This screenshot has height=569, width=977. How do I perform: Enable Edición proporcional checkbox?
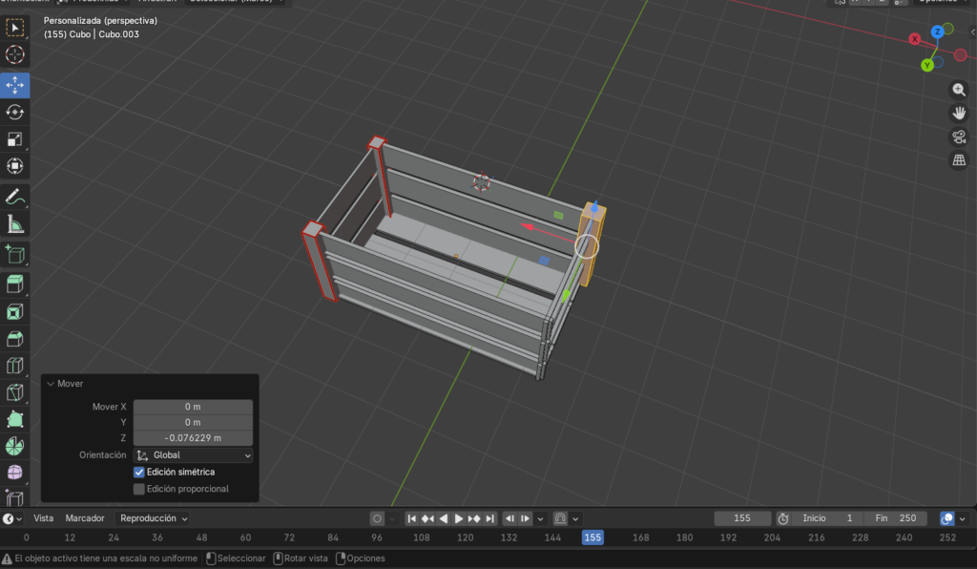click(x=139, y=489)
